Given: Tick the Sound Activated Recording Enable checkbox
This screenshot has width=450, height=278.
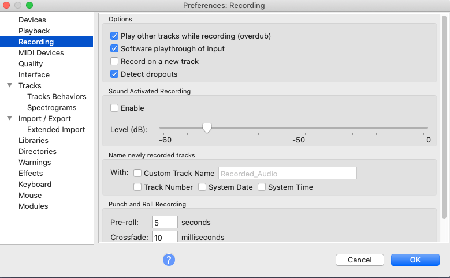Looking at the screenshot, I should 114,108.
